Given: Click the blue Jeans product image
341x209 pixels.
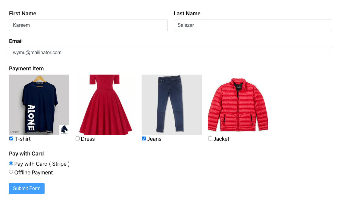Looking at the screenshot, I should 172,105.
